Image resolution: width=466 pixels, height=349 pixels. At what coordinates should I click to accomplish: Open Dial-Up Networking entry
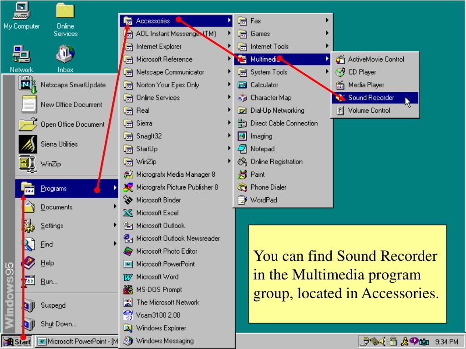pos(282,110)
